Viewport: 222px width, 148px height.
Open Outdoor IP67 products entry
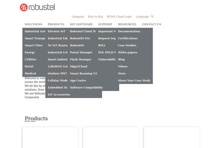click(57, 73)
